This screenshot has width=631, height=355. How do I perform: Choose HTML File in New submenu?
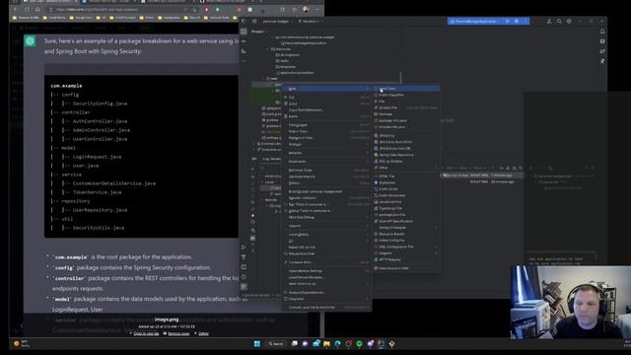click(x=405, y=177)
